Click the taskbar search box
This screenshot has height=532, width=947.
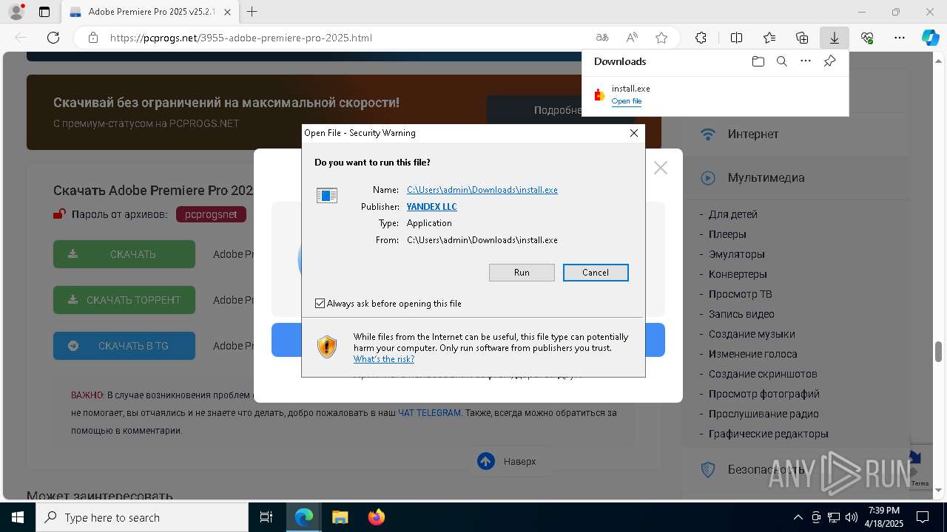142,517
